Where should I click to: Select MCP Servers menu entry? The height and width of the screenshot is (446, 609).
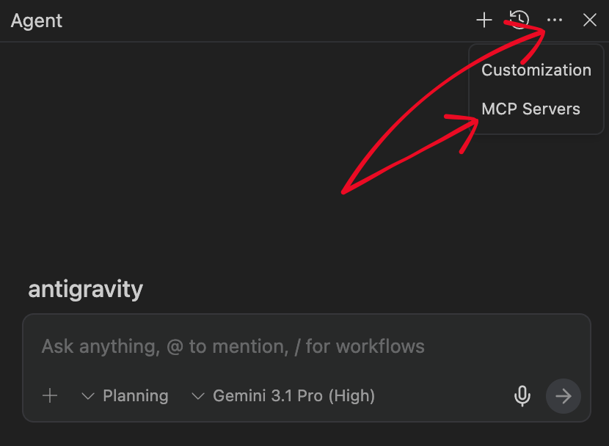pyautogui.click(x=530, y=109)
